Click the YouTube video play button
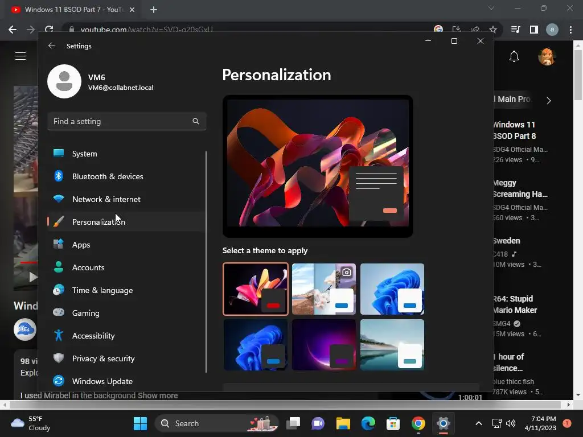583x437 pixels. pyautogui.click(x=32, y=277)
